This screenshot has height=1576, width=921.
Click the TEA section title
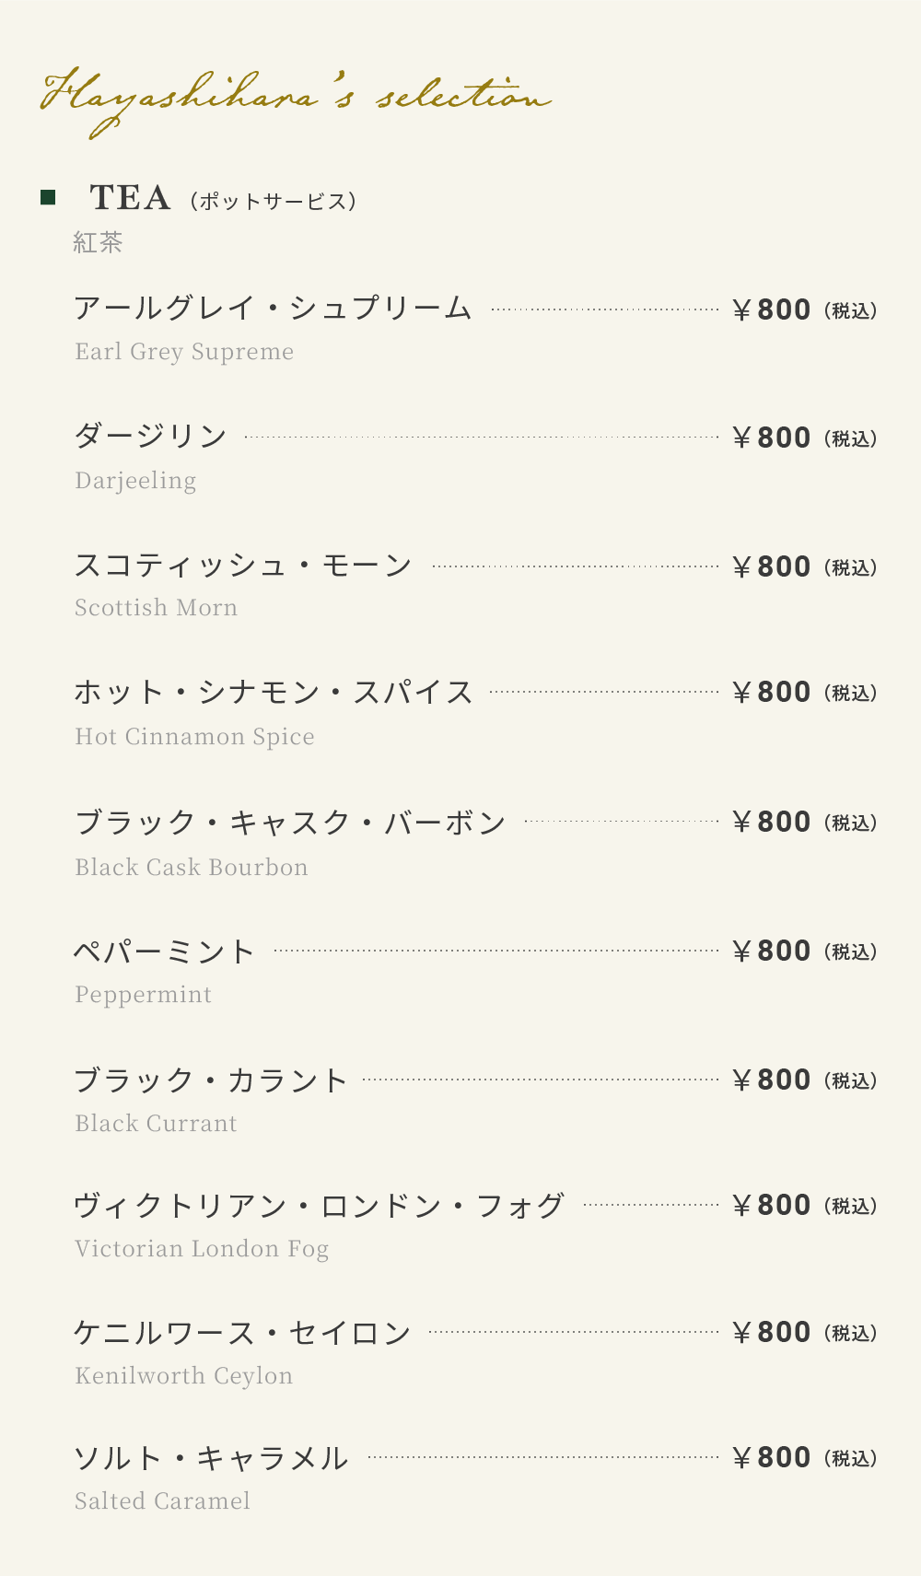[x=130, y=198]
